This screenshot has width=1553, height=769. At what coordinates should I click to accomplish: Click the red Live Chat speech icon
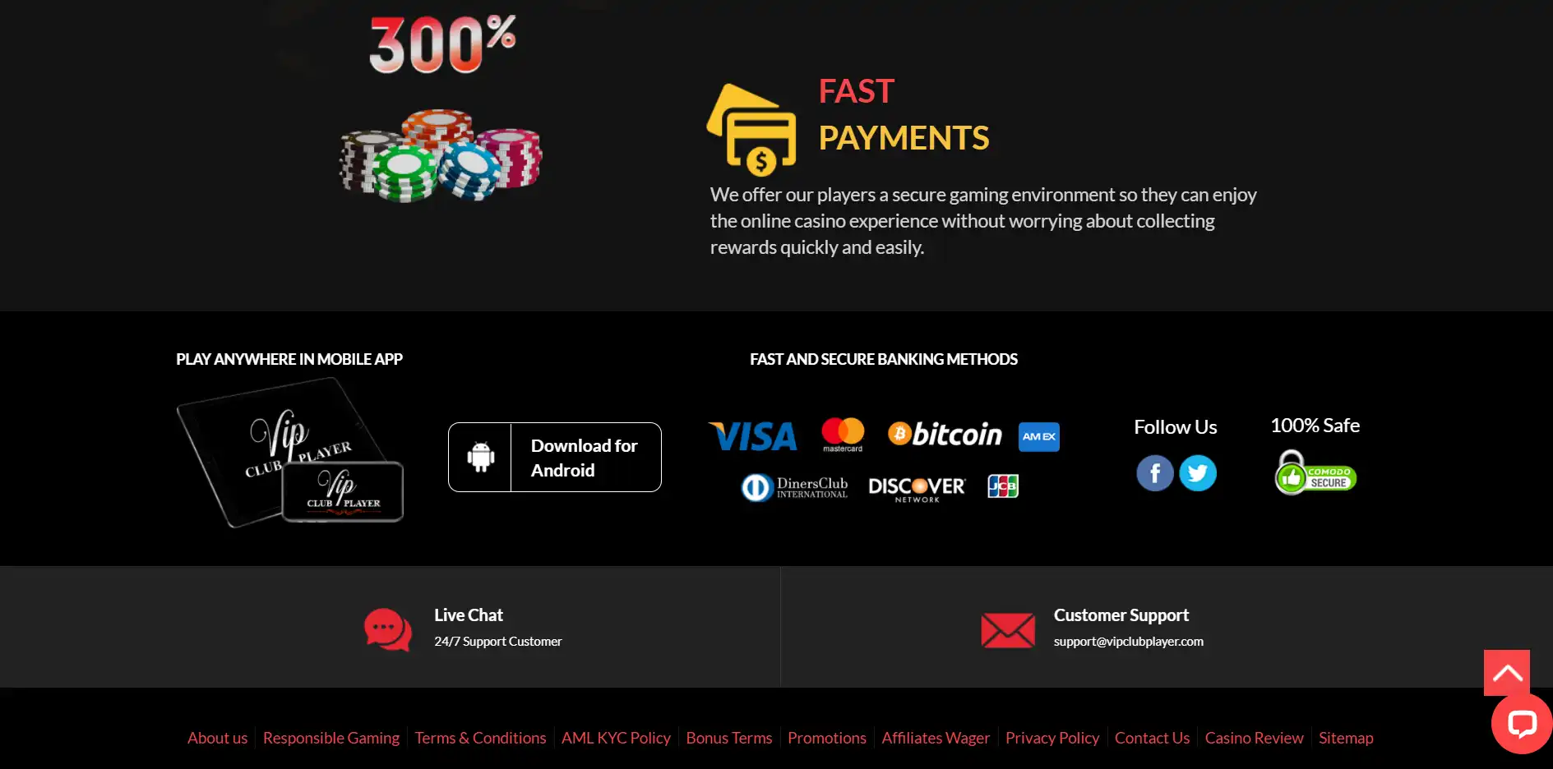(388, 630)
